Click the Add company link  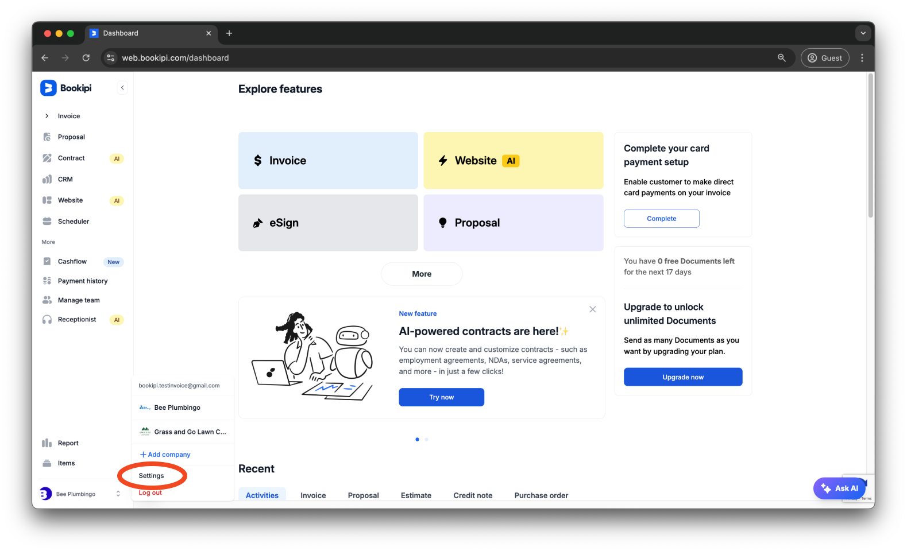tap(165, 455)
